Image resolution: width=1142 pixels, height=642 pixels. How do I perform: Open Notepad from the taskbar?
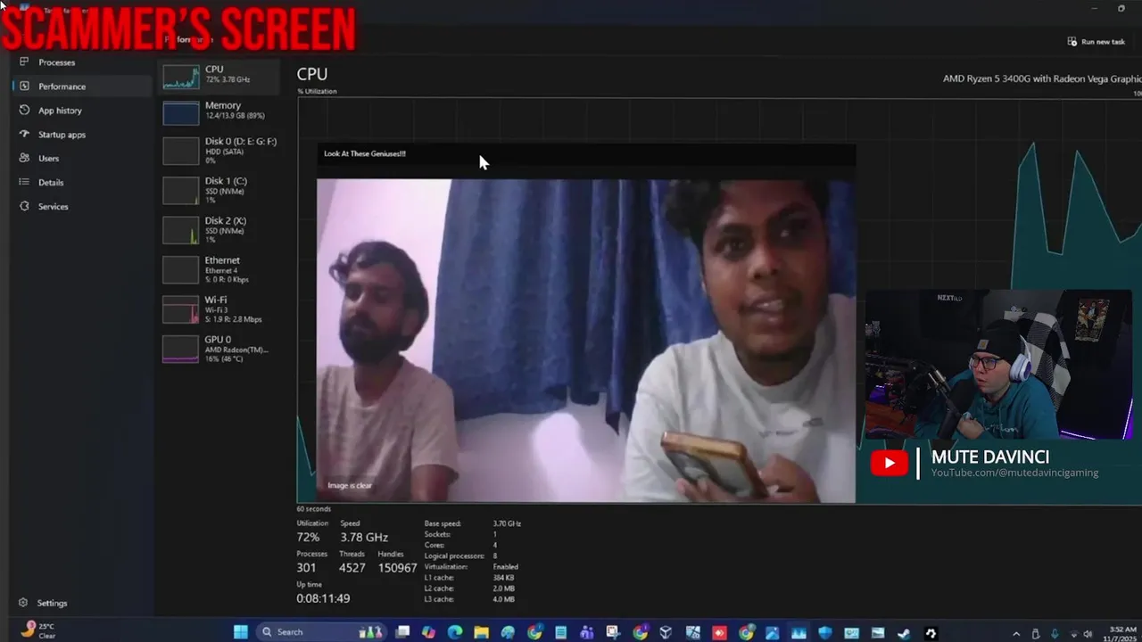point(560,632)
